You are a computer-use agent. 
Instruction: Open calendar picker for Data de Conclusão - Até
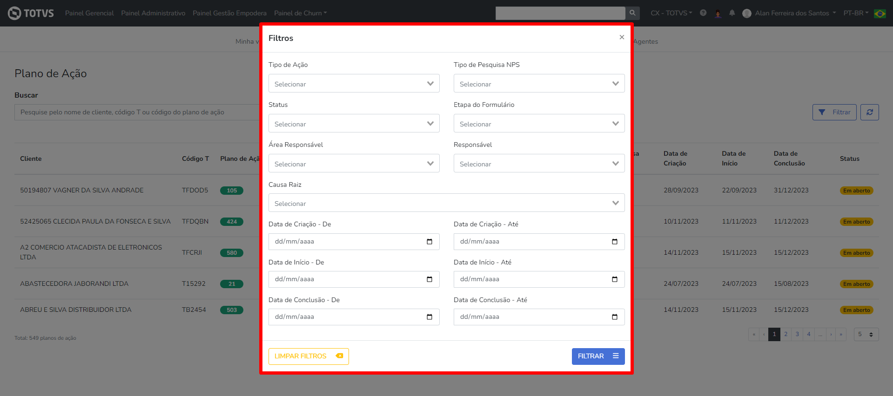point(615,317)
